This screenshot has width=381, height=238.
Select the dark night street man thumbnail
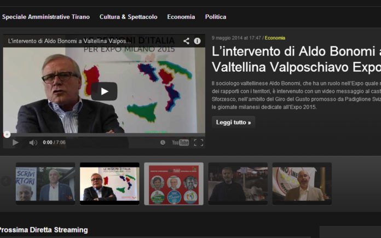tap(238, 184)
